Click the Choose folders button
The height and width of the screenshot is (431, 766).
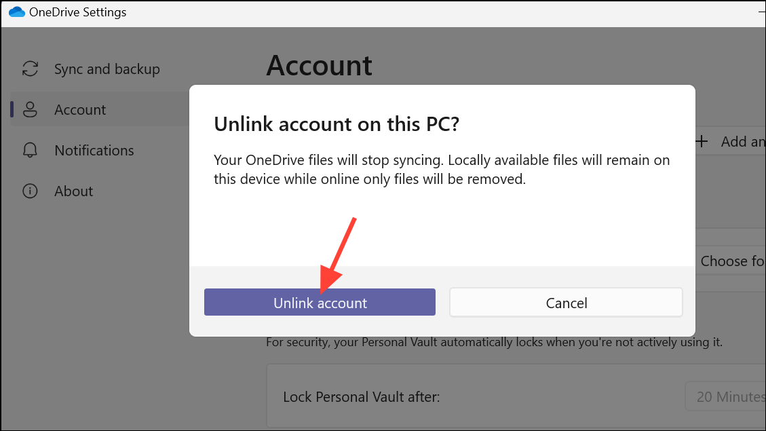[736, 261]
